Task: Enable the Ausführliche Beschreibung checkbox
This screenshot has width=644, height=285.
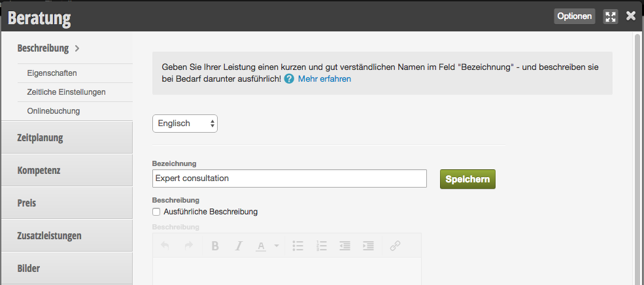Action: click(156, 212)
